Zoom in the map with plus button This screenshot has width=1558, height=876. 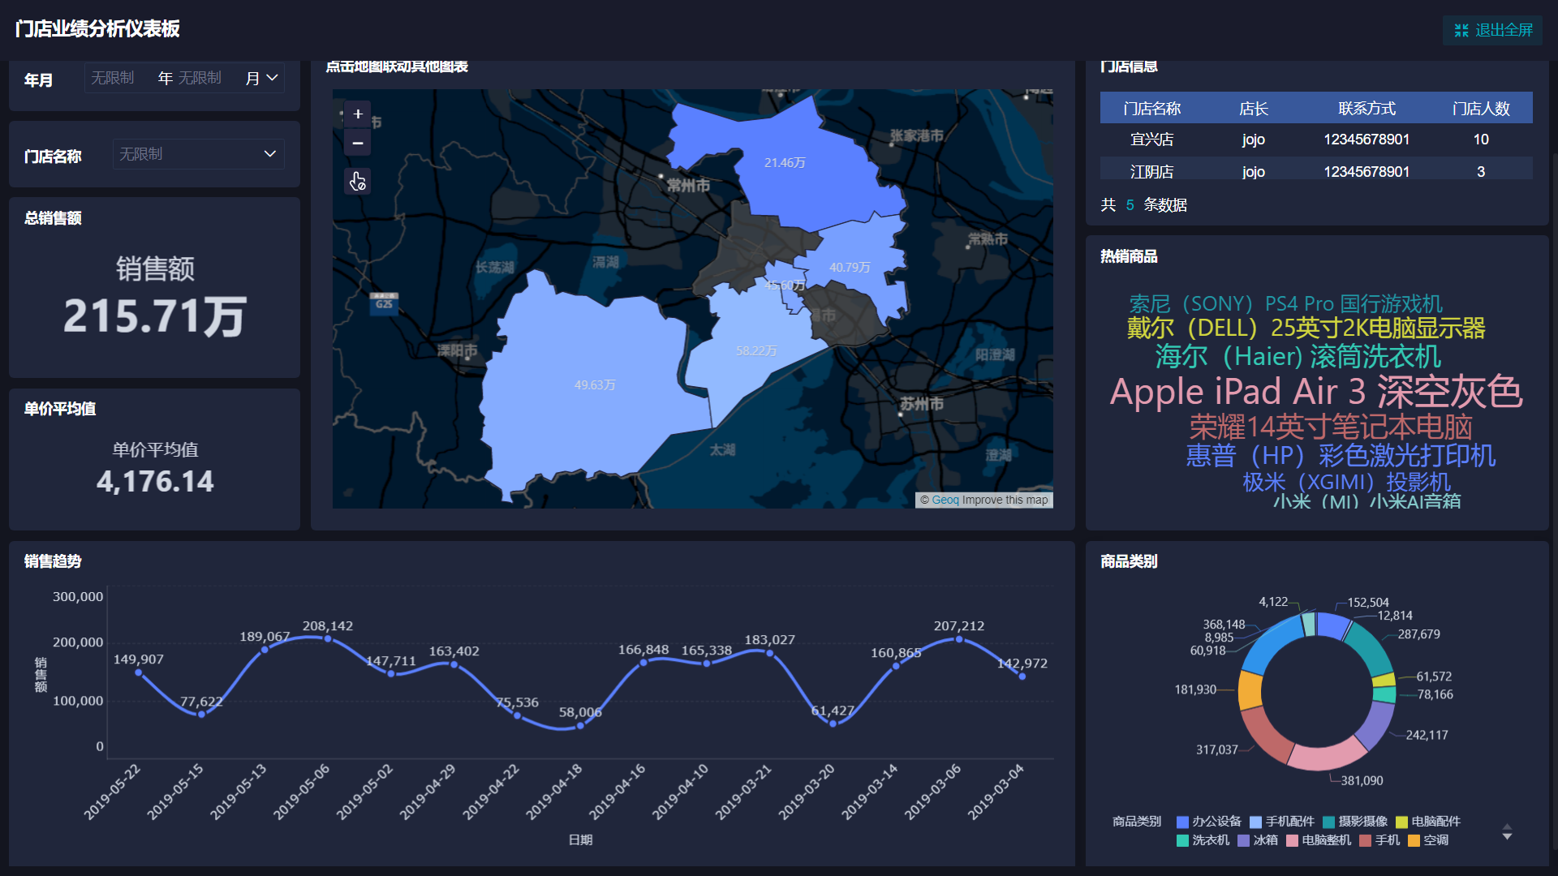pos(358,114)
